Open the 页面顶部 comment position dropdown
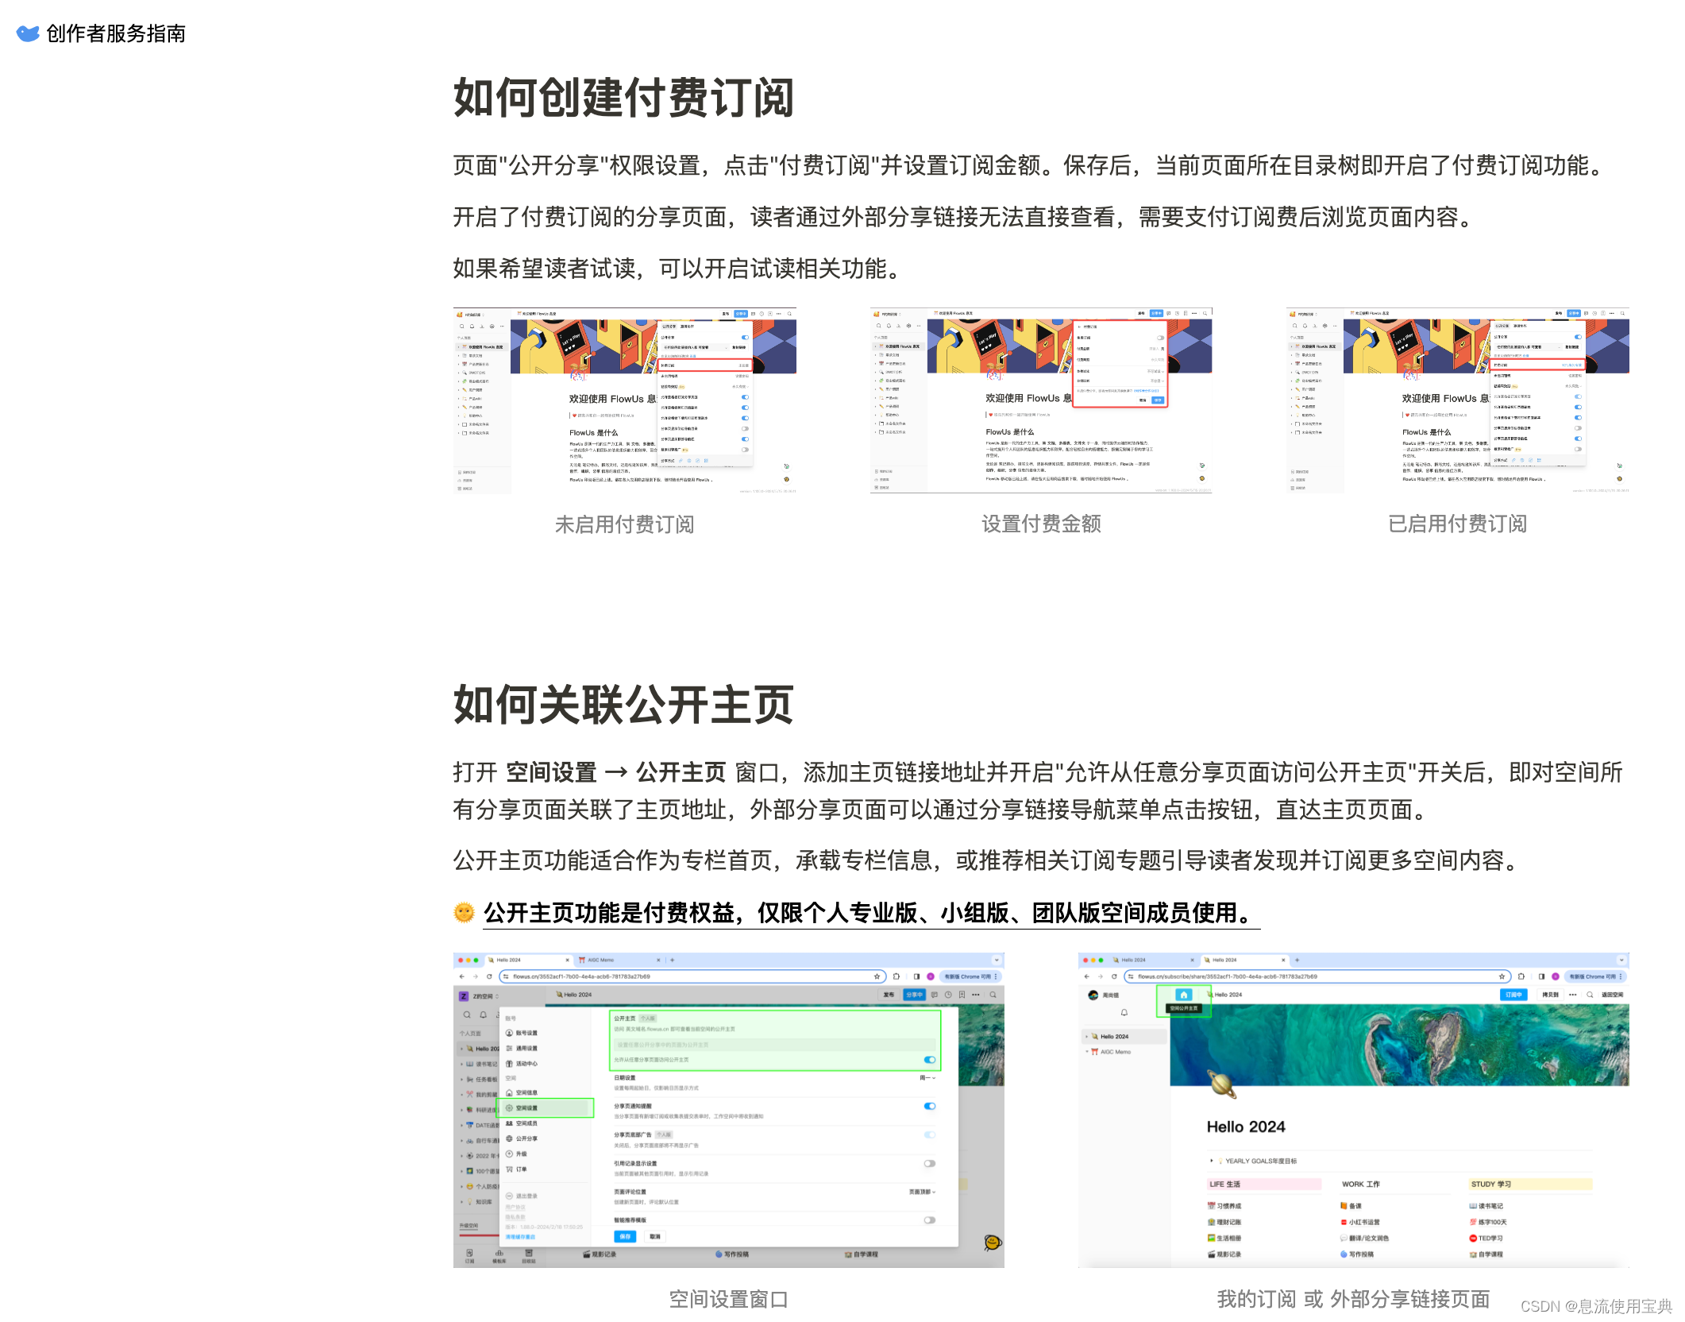 pyautogui.click(x=922, y=1192)
